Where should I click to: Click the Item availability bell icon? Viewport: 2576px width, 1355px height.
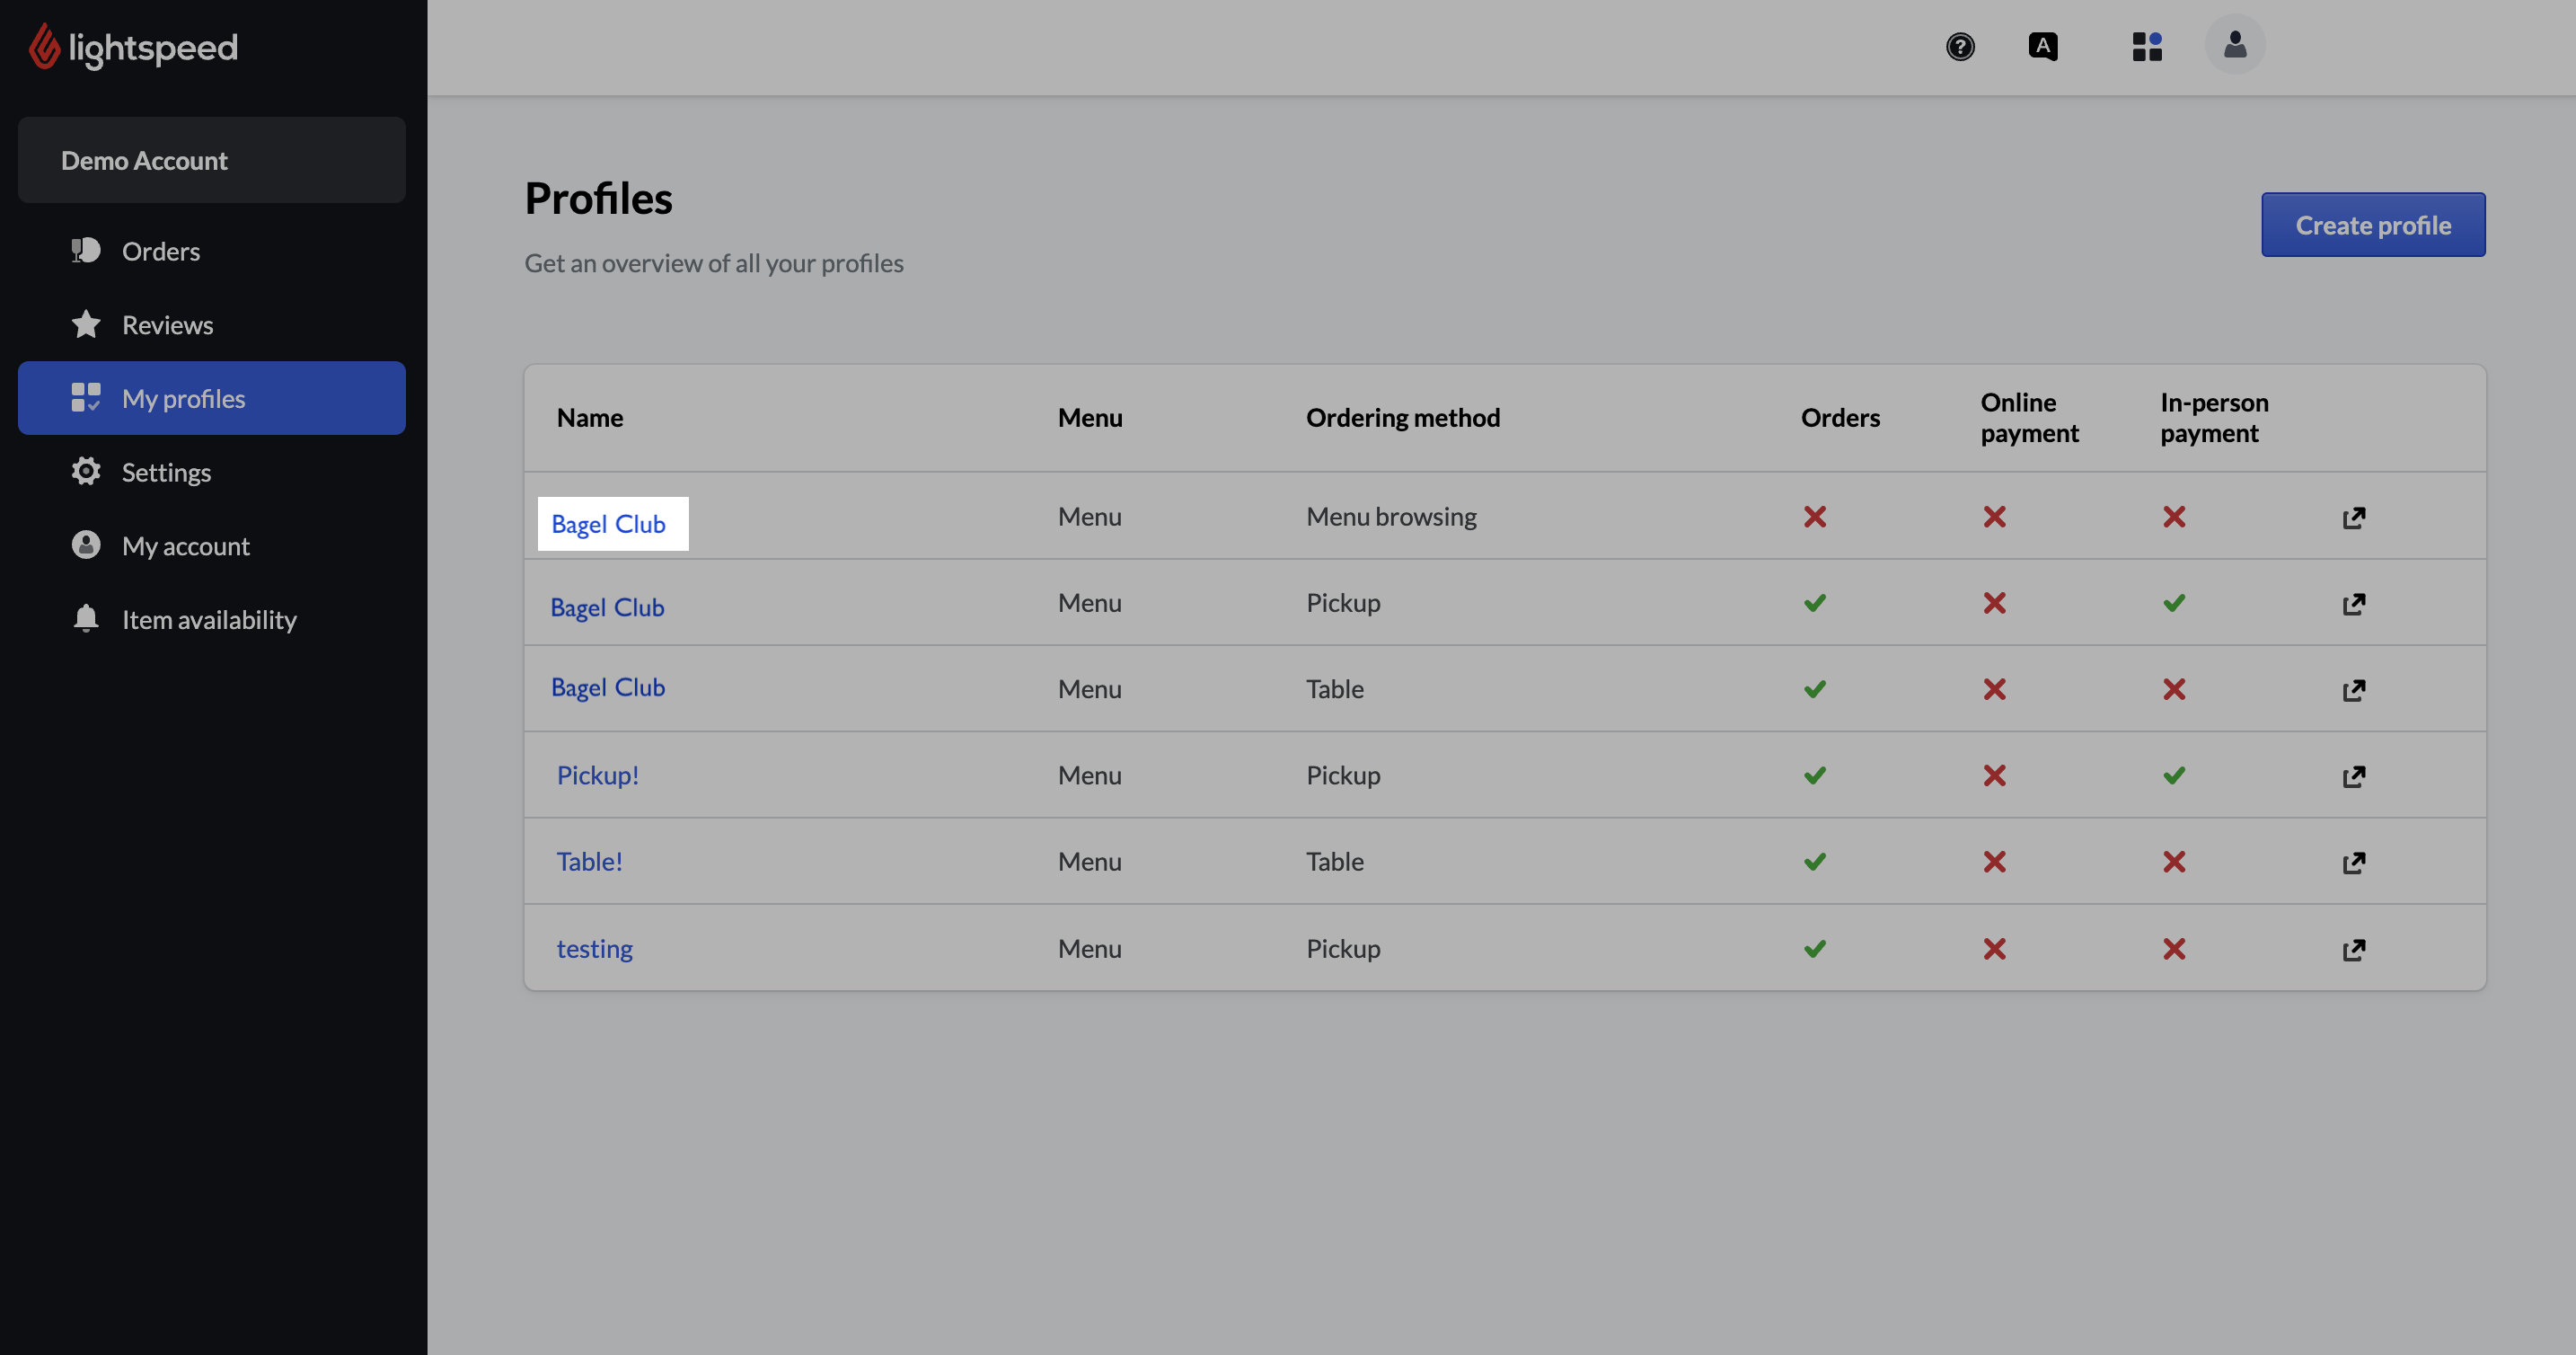point(86,618)
